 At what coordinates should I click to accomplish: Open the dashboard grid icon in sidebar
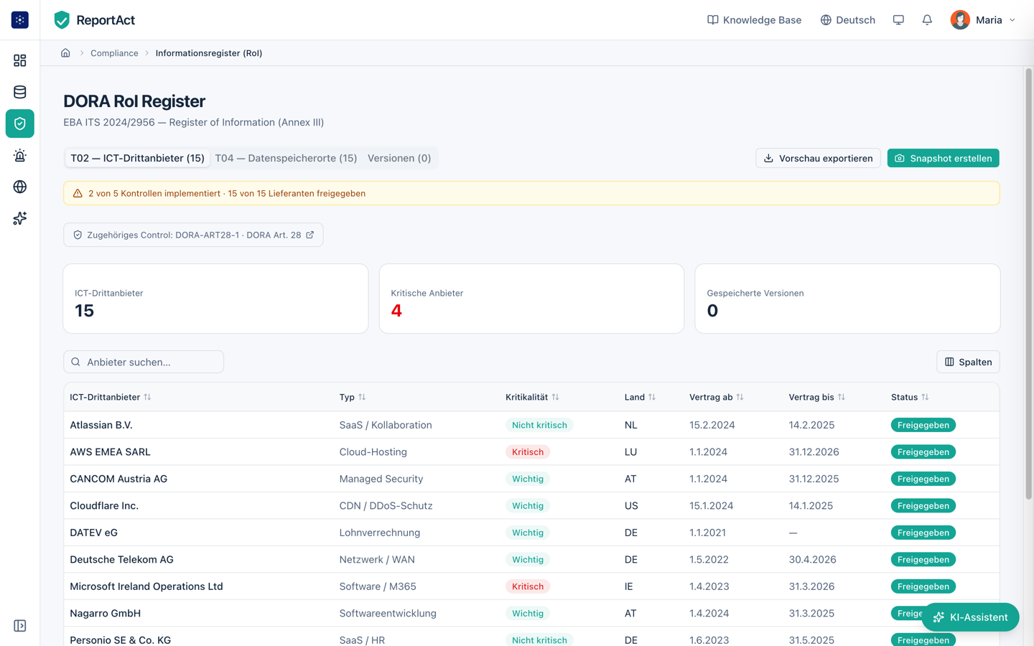click(20, 60)
